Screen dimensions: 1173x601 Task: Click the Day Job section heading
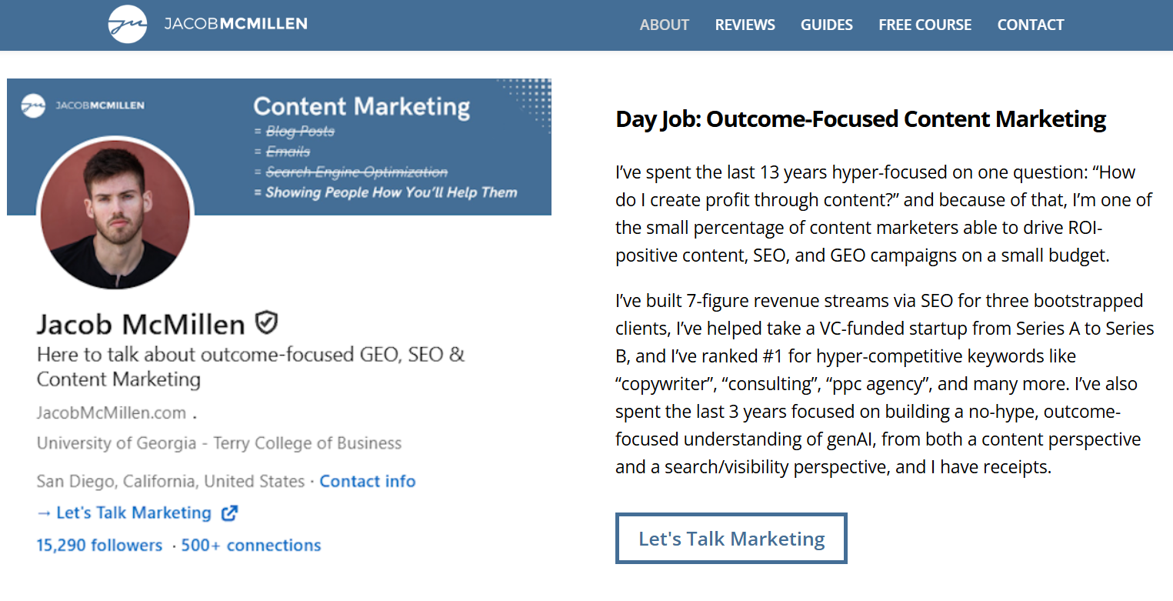pyautogui.click(x=861, y=119)
